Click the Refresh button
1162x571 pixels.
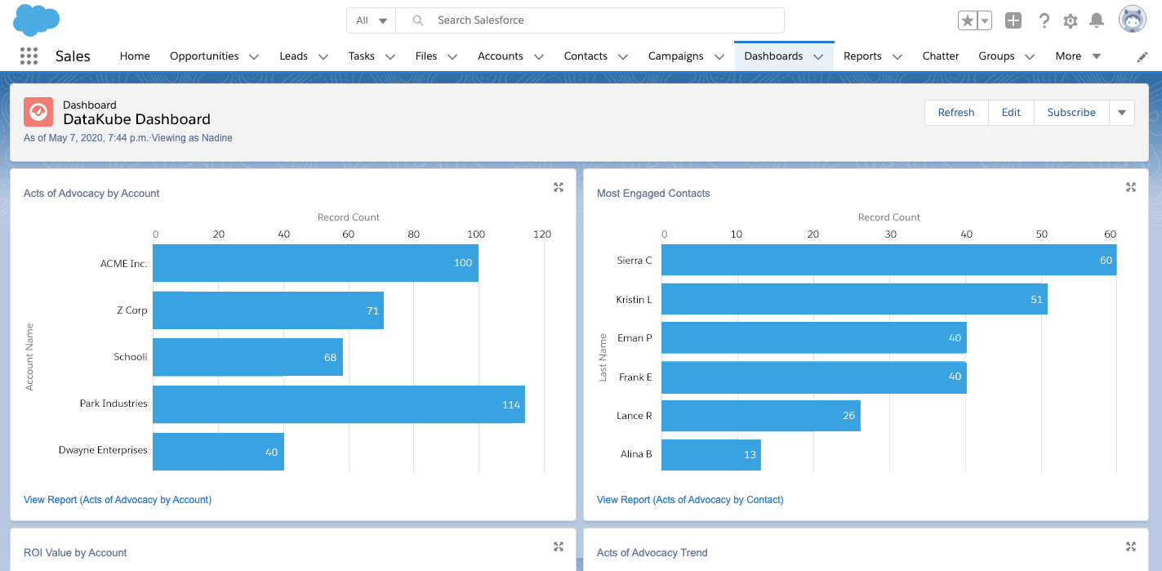956,113
